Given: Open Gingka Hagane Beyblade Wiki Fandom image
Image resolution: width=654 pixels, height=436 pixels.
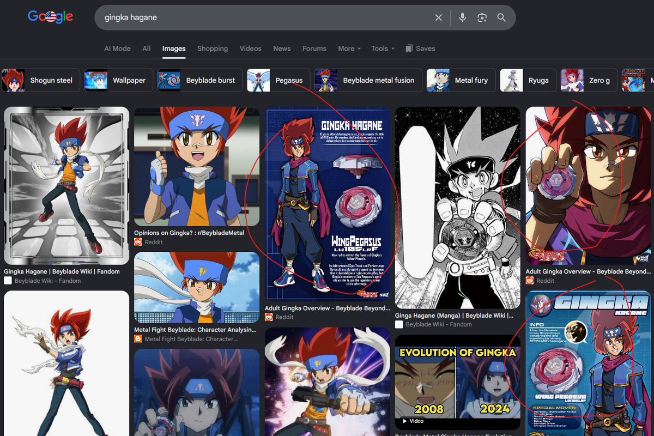Looking at the screenshot, I should (x=66, y=185).
